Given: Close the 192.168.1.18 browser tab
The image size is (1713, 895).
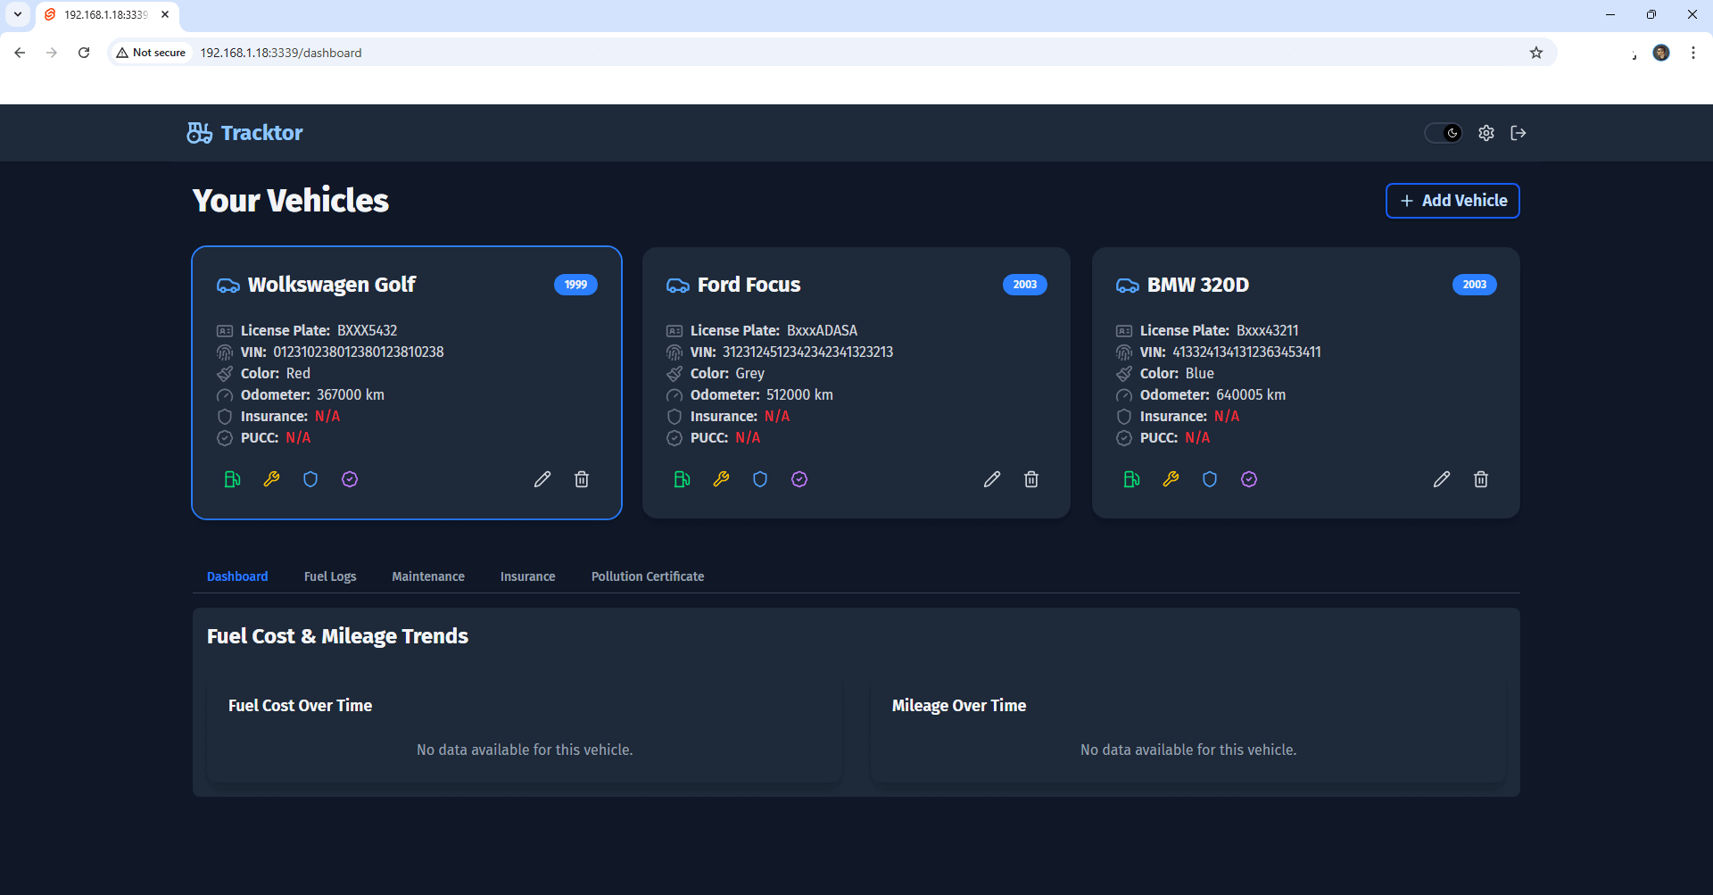Looking at the screenshot, I should tap(165, 14).
